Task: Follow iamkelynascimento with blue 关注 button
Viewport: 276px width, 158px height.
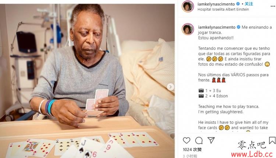Action: coord(249,4)
